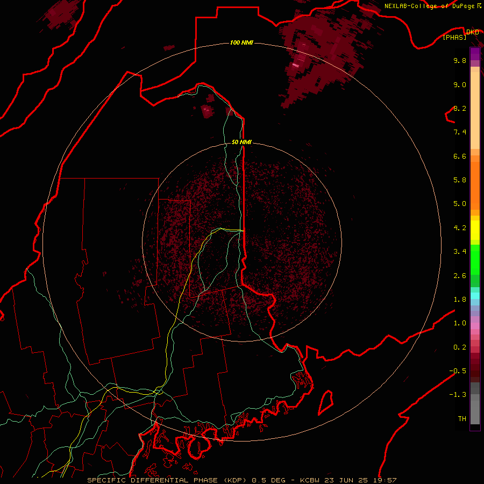
Task: Click the 2.6 value on color scale
Action: (460, 276)
